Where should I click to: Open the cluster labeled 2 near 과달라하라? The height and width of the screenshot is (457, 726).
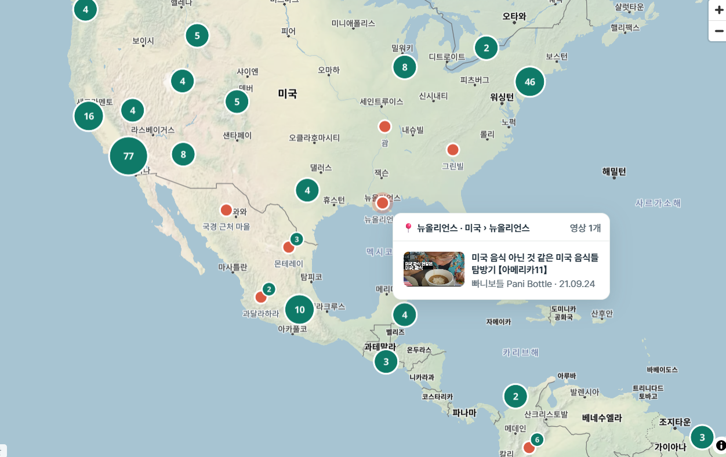coord(268,289)
